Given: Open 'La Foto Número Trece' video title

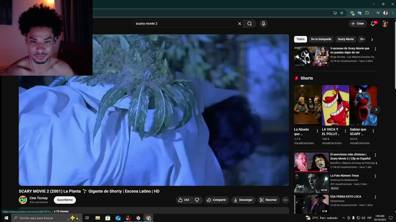Looking at the screenshot, I should (x=344, y=176).
